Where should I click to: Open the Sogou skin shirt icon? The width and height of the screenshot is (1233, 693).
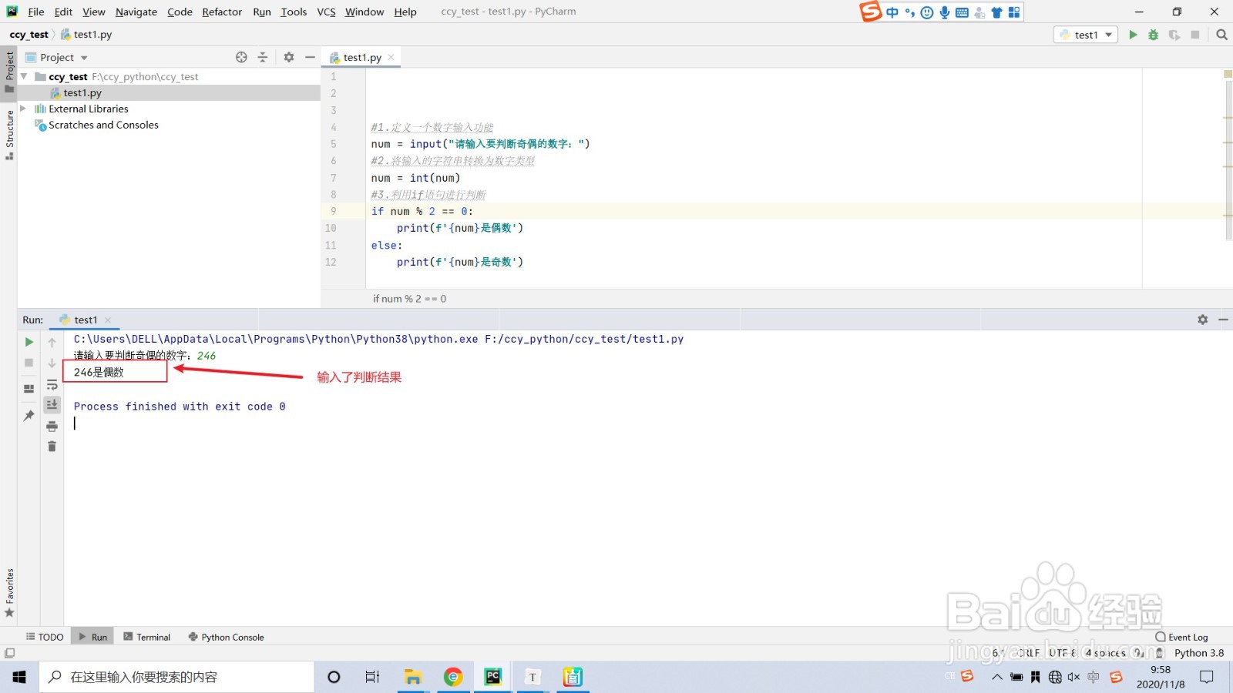tap(996, 12)
